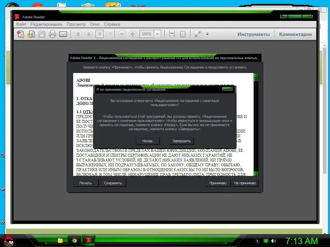Image resolution: width=330 pixels, height=247 pixels.
Task: Click the fit one full page icon
Action: (x=183, y=34)
